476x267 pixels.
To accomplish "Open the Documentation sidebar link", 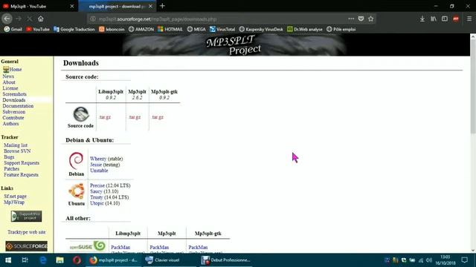I will [x=18, y=106].
